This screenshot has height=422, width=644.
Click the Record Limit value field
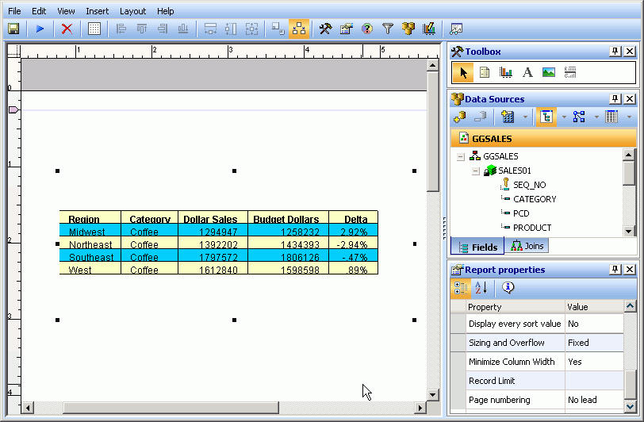[594, 381]
